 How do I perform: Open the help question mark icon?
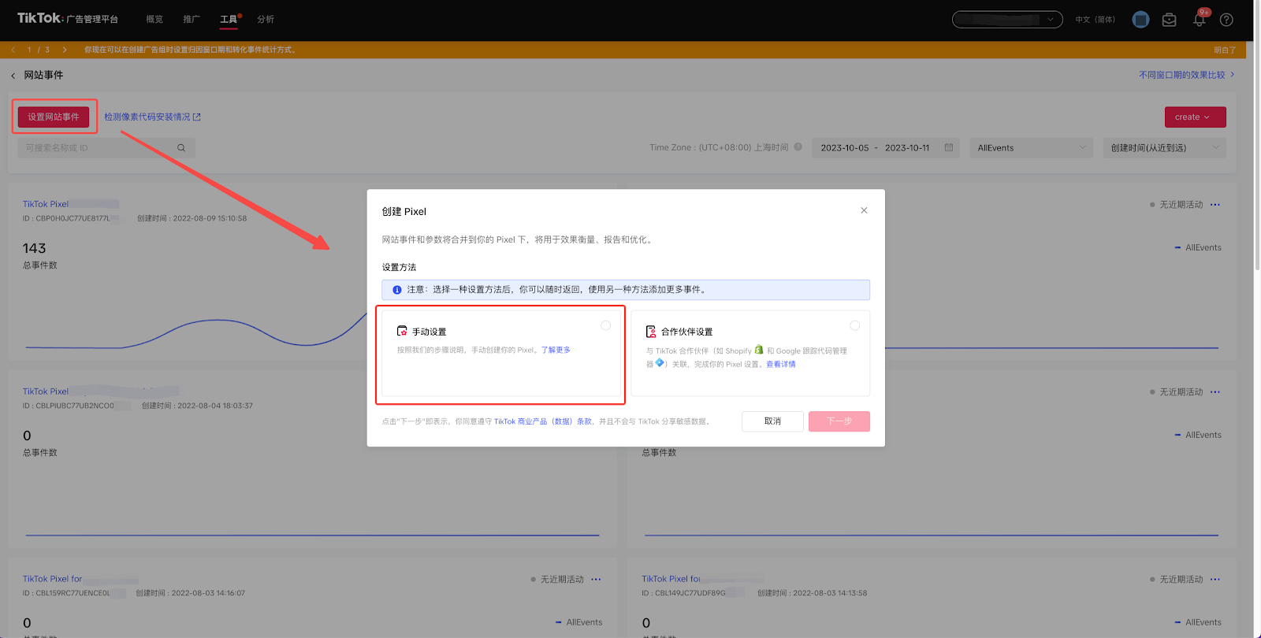coord(1226,20)
